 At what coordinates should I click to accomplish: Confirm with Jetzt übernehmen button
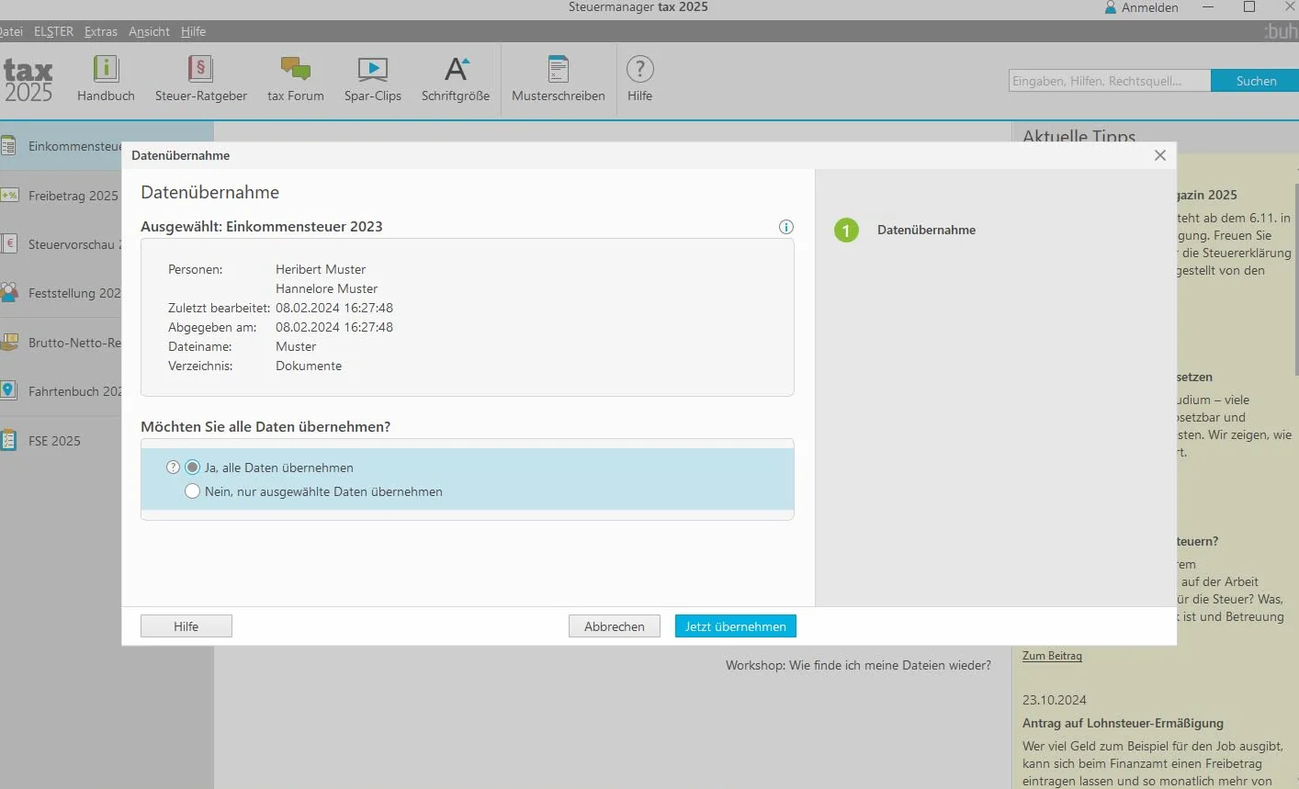736,626
